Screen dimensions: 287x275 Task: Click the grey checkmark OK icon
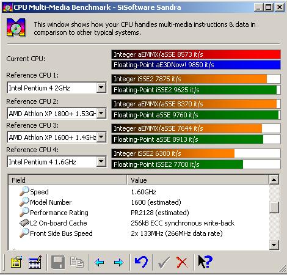(x=164, y=262)
